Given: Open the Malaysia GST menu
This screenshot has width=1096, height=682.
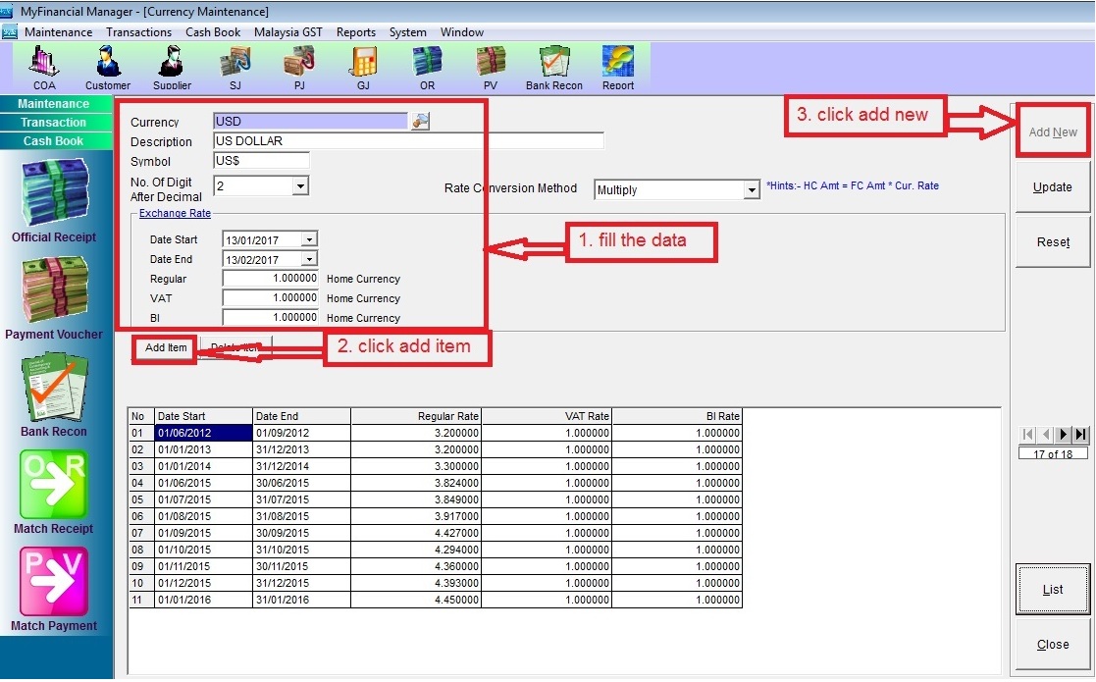Looking at the screenshot, I should [287, 32].
